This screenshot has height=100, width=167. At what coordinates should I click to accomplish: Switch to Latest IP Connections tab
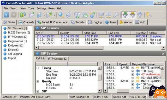tap(52, 22)
